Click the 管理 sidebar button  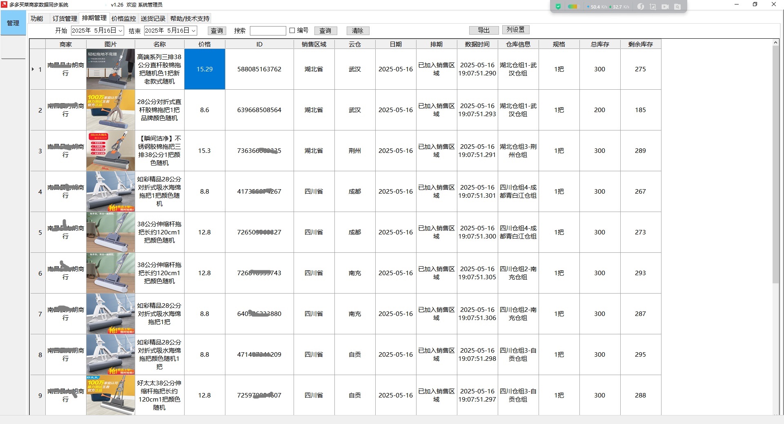pyautogui.click(x=13, y=23)
